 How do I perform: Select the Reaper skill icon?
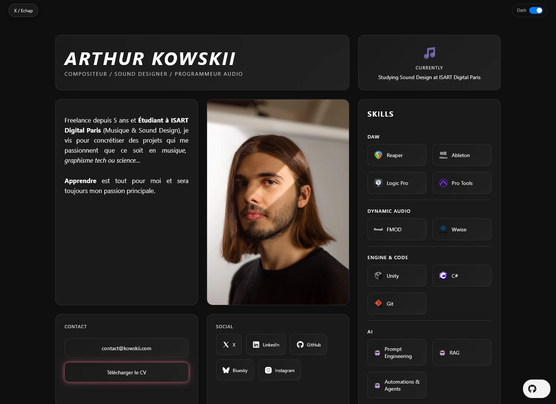378,155
